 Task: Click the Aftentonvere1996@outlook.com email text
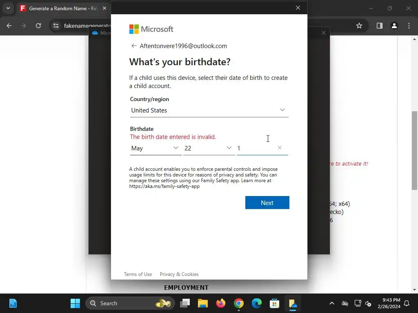tap(183, 46)
